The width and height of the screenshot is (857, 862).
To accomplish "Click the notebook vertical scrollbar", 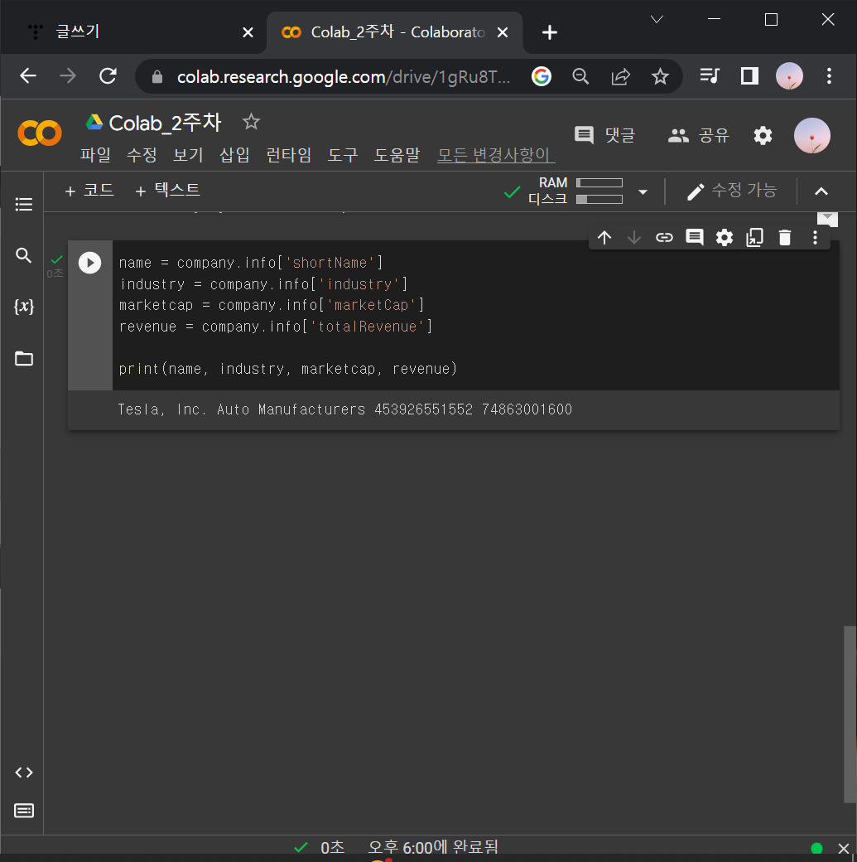I will [850, 714].
